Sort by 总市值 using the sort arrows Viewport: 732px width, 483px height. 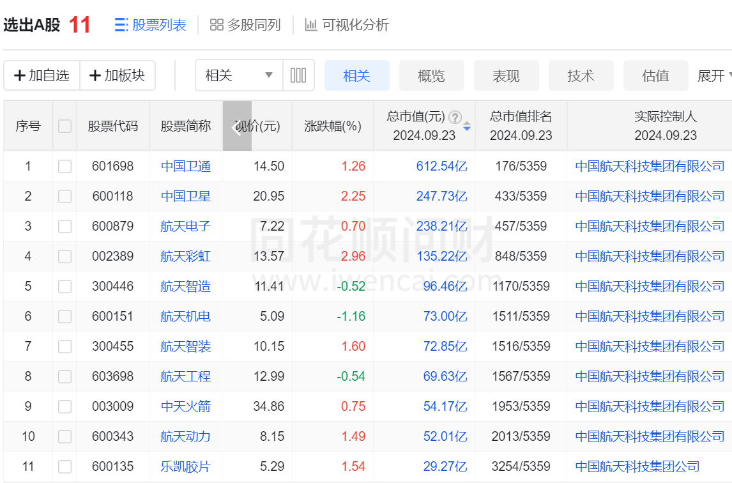tap(467, 126)
